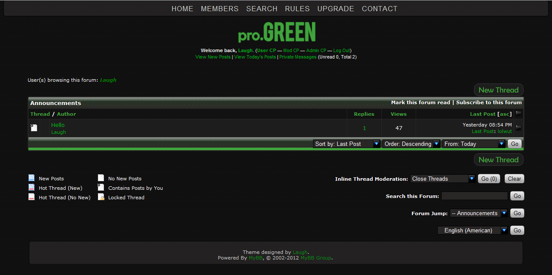Click the MyBB link in the footer
Screen dimensions: 552x275
(255, 258)
